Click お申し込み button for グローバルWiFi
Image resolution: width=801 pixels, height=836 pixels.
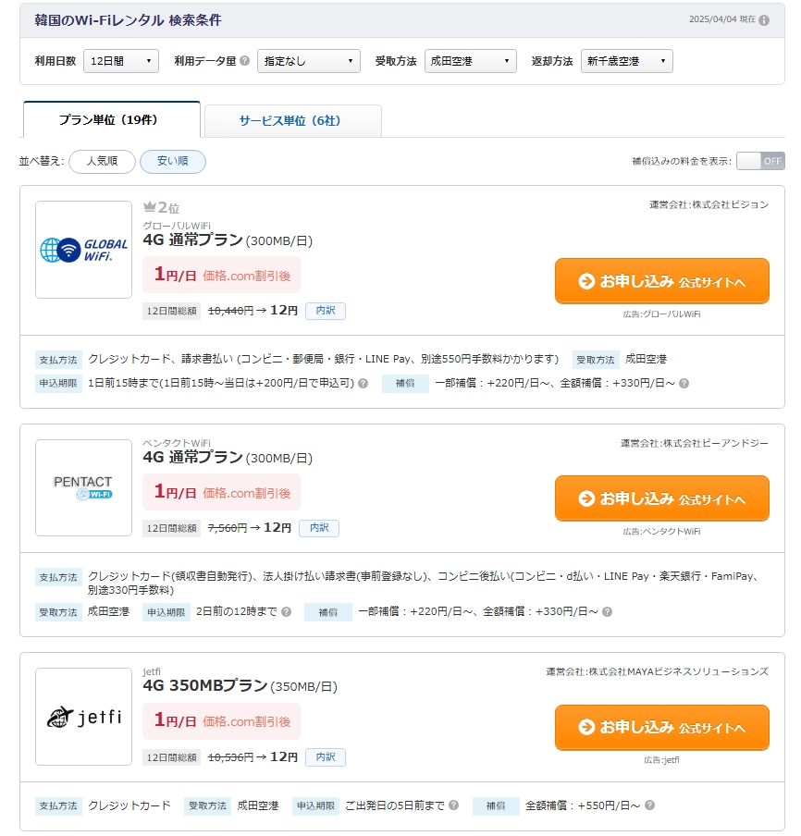tap(662, 281)
